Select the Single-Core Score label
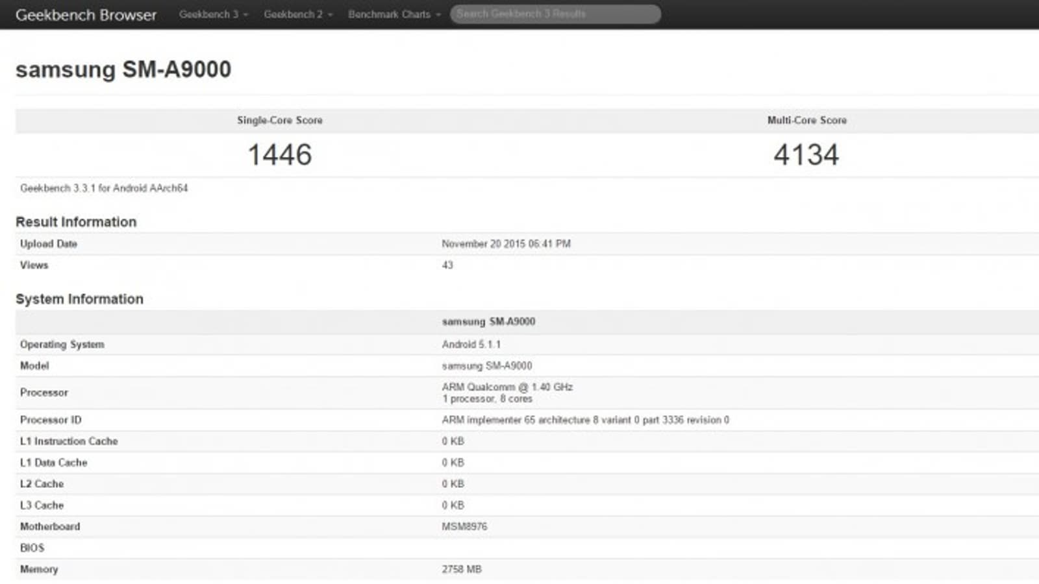Image resolution: width=1039 pixels, height=584 pixels. [280, 120]
